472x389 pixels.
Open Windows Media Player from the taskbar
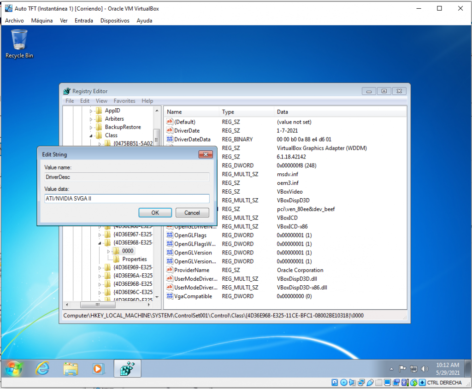[x=98, y=368]
